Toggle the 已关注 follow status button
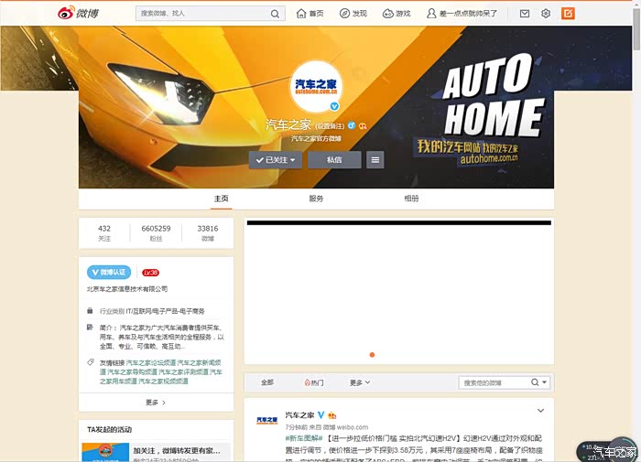 [276, 159]
